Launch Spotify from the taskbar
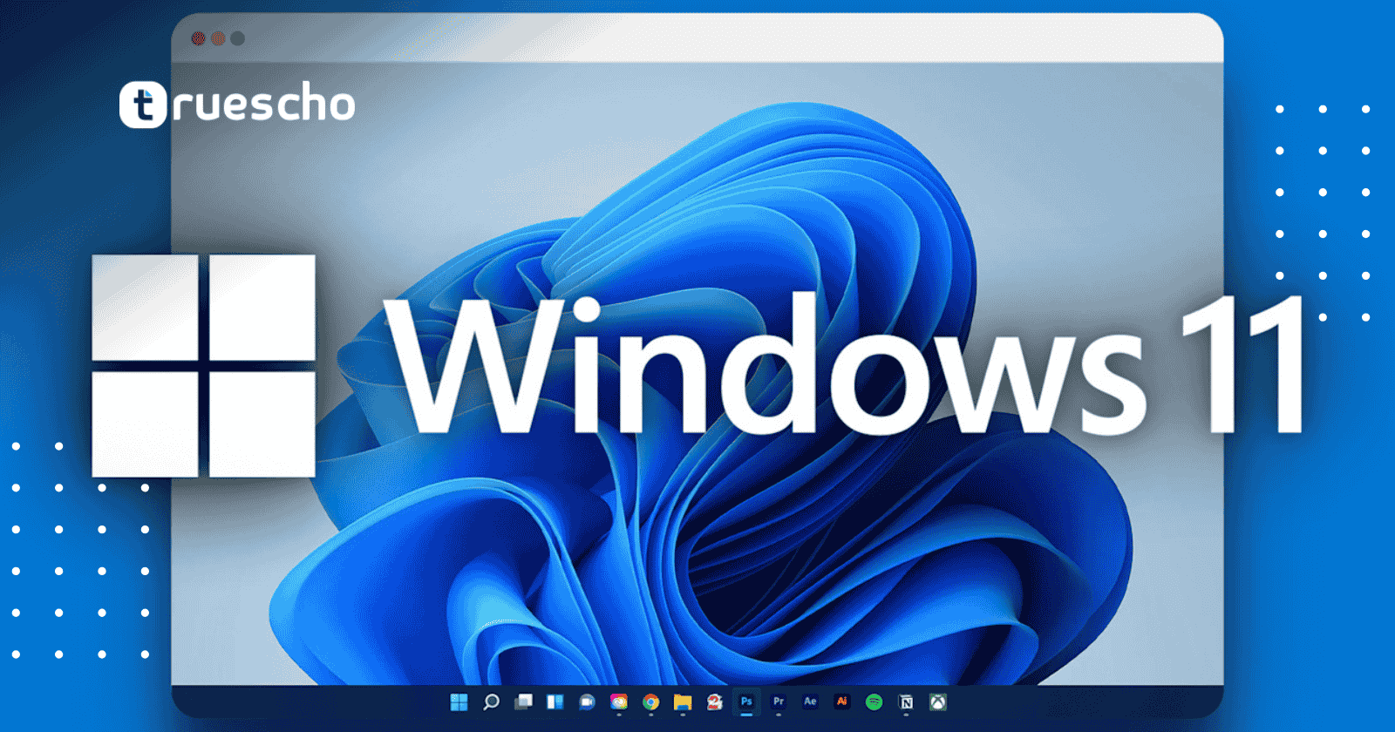 874,702
